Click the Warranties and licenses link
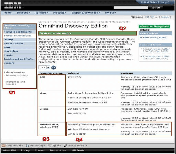Viewport: 176px width, 154px height. click(x=15, y=83)
